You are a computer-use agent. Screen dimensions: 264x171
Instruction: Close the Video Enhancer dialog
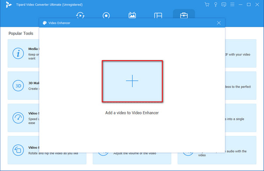[219, 23]
